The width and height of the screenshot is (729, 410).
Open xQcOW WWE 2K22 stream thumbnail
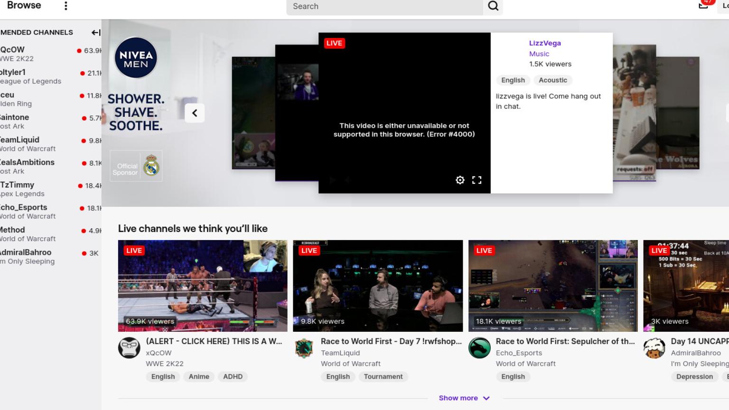pyautogui.click(x=203, y=286)
